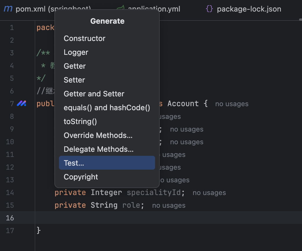Click the gutter icon on line 7
Image resolution: width=302 pixels, height=251 pixels.
[x=22, y=103]
